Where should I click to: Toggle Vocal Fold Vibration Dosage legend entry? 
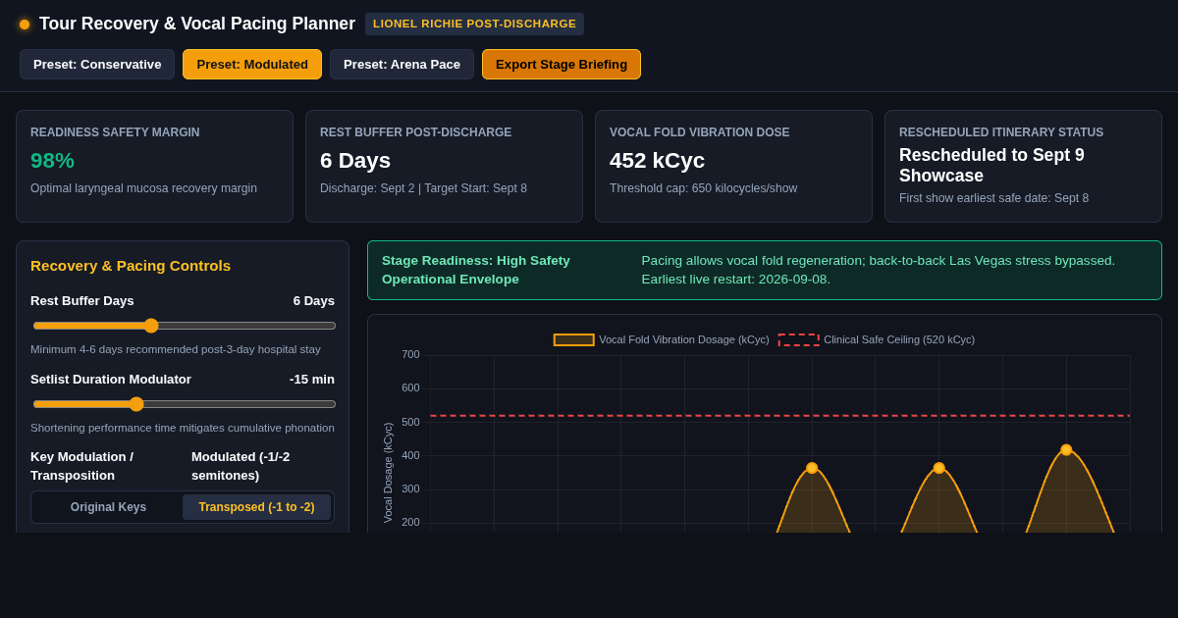[662, 339]
